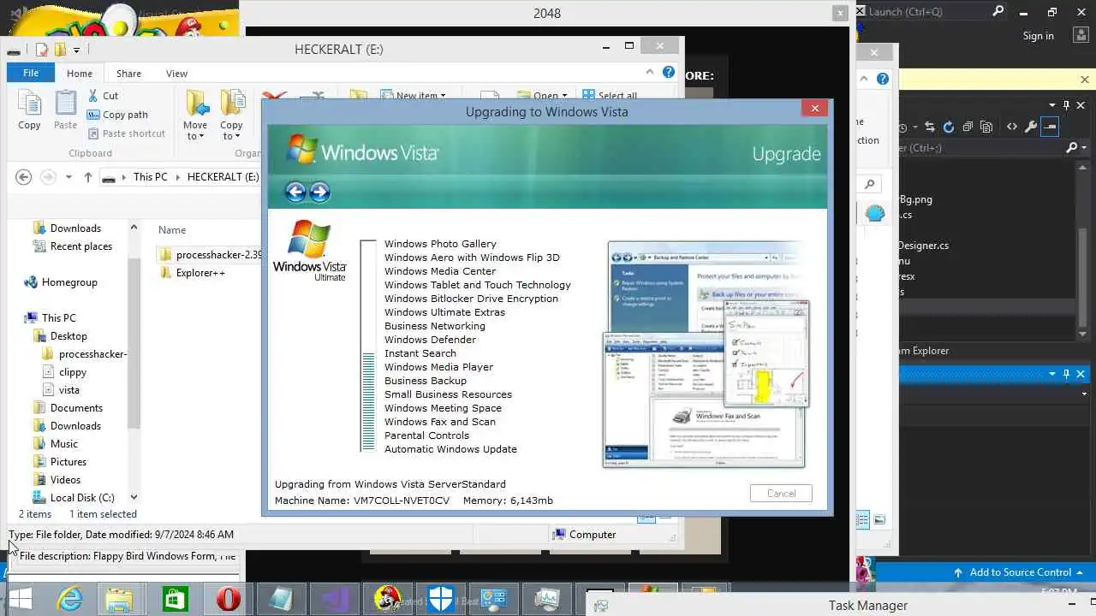Select Music in navigation pane
Screen dimensions: 1096x616
click(56, 444)
